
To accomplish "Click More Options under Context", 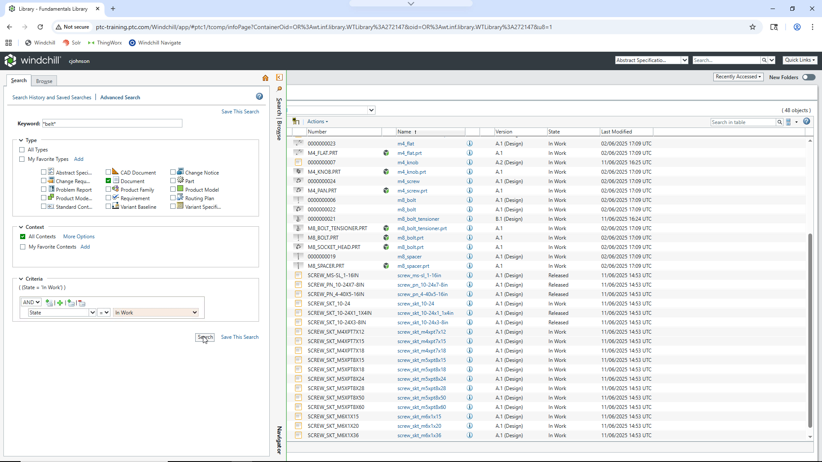I will [79, 237].
